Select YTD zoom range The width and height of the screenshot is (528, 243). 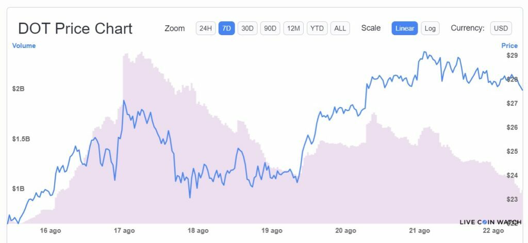317,28
